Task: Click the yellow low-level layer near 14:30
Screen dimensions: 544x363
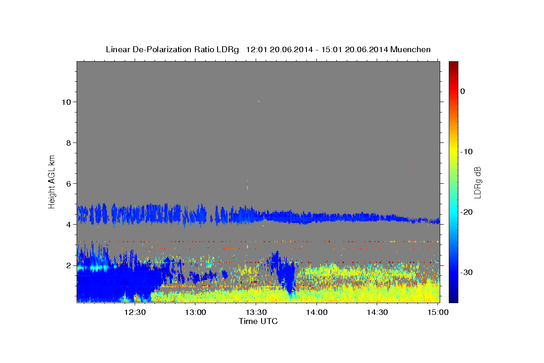Action: pos(376,293)
